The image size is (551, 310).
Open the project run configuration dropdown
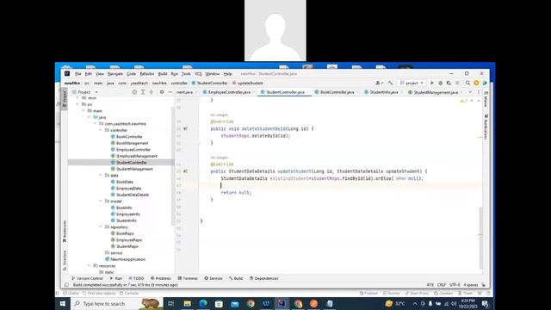(x=412, y=83)
